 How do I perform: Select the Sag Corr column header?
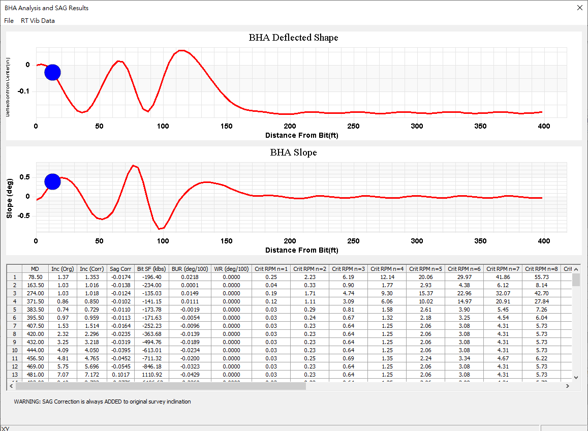120,269
